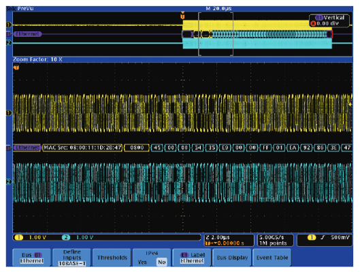Screen dimensions: 360x272
Task: Set IPv4 decoding to Yes
Action: click(x=142, y=262)
